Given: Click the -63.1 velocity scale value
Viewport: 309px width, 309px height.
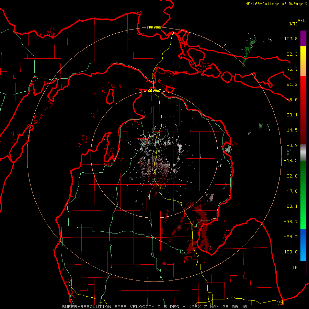Looking at the screenshot, I should point(291,206).
